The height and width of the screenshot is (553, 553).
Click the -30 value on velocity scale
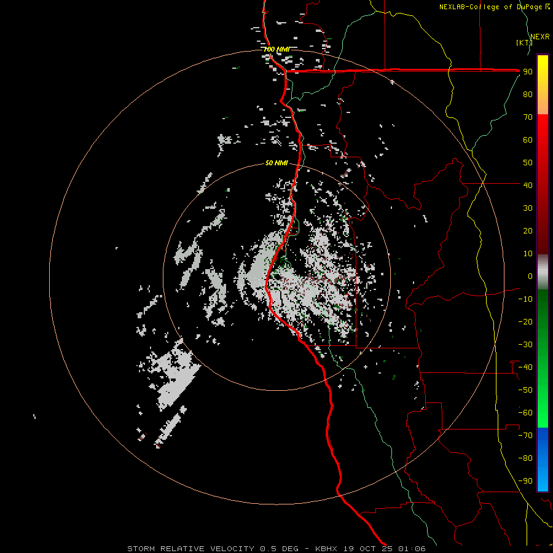525,345
